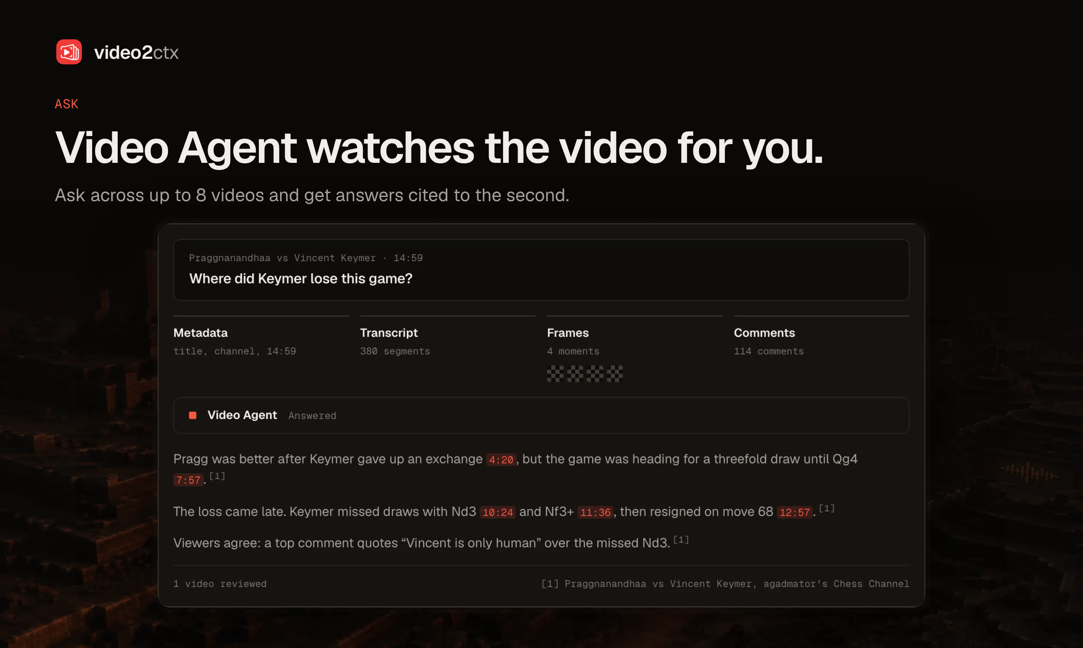
Task: Click the 'Praggnanandhaa vs Vincent Keymer · 14:59' caption
Action: click(306, 257)
